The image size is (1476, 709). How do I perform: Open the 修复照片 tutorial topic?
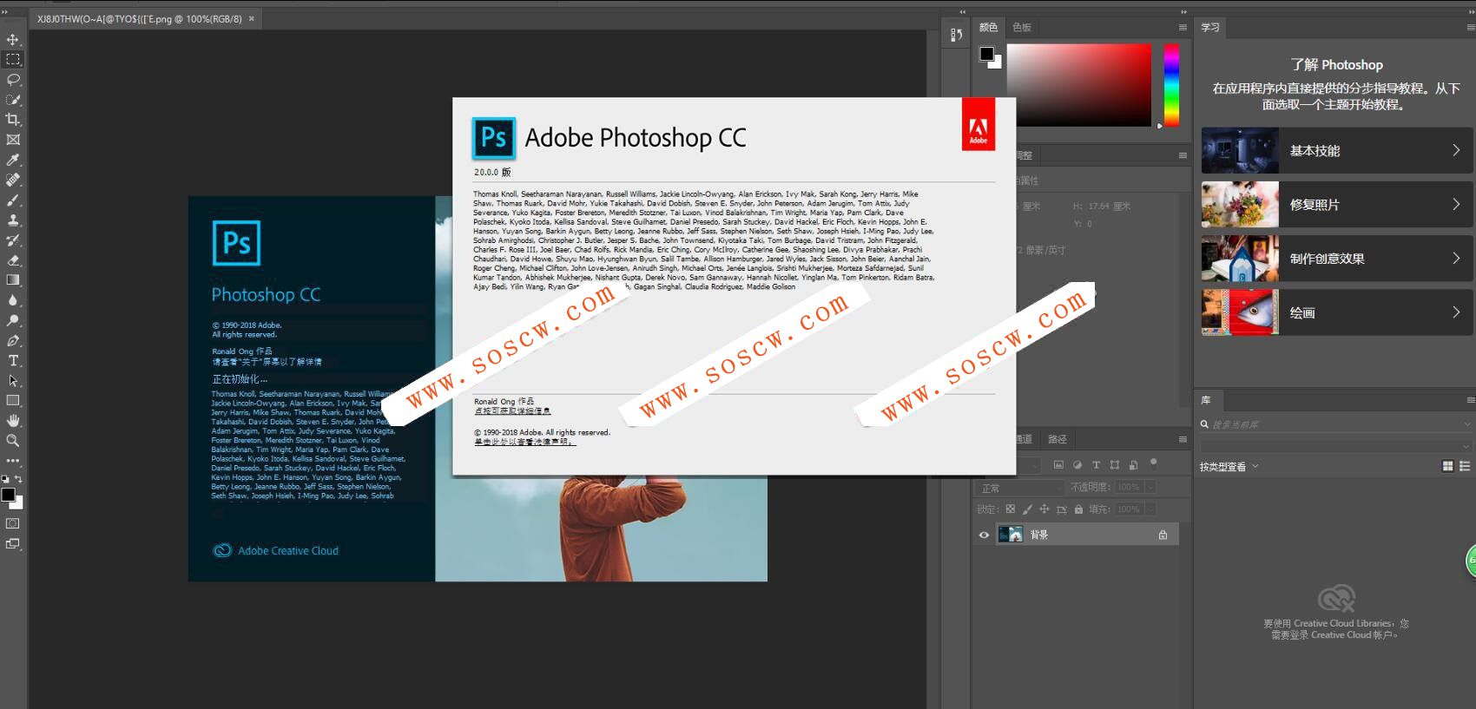[x=1337, y=205]
